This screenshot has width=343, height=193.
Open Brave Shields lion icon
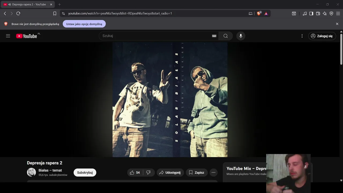[x=259, y=13]
